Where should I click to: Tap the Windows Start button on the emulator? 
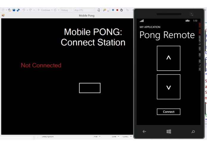pos(169,132)
